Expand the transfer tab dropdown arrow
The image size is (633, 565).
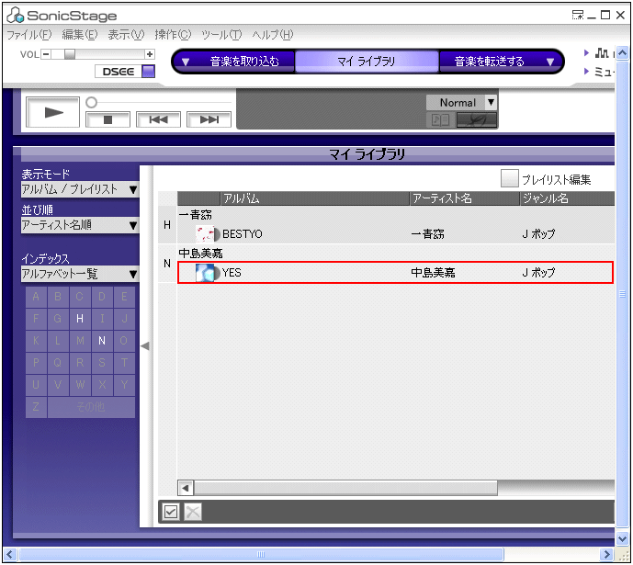pyautogui.click(x=549, y=62)
